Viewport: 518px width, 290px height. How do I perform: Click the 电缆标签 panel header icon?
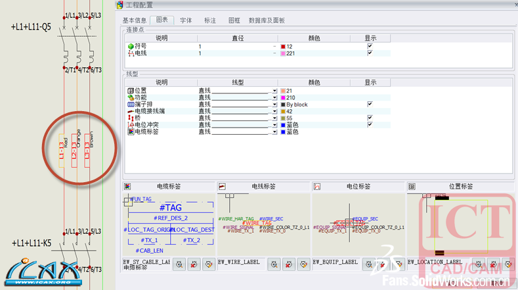127,186
